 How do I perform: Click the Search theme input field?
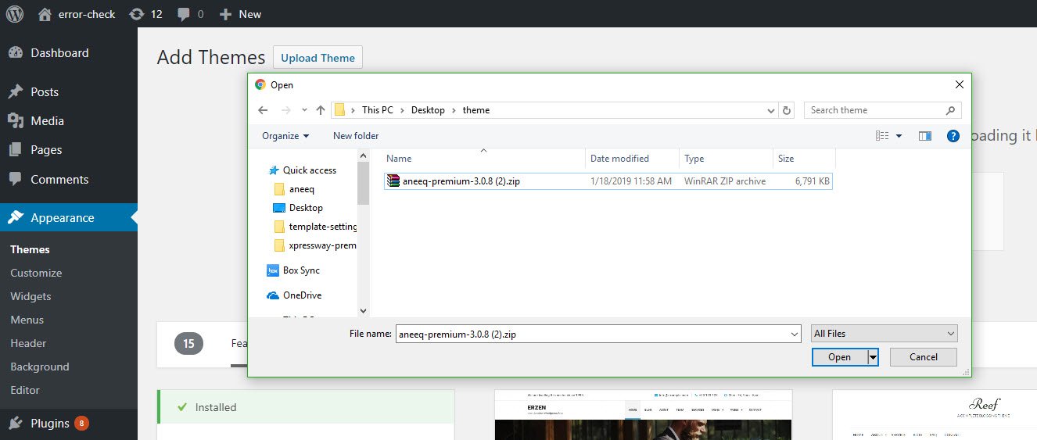coord(876,110)
